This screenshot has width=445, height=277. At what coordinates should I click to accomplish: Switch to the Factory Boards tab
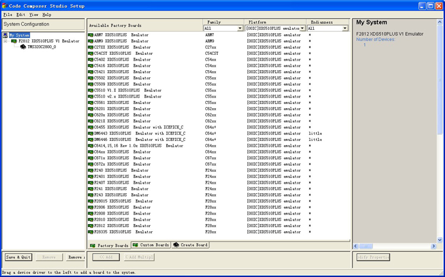coord(109,245)
